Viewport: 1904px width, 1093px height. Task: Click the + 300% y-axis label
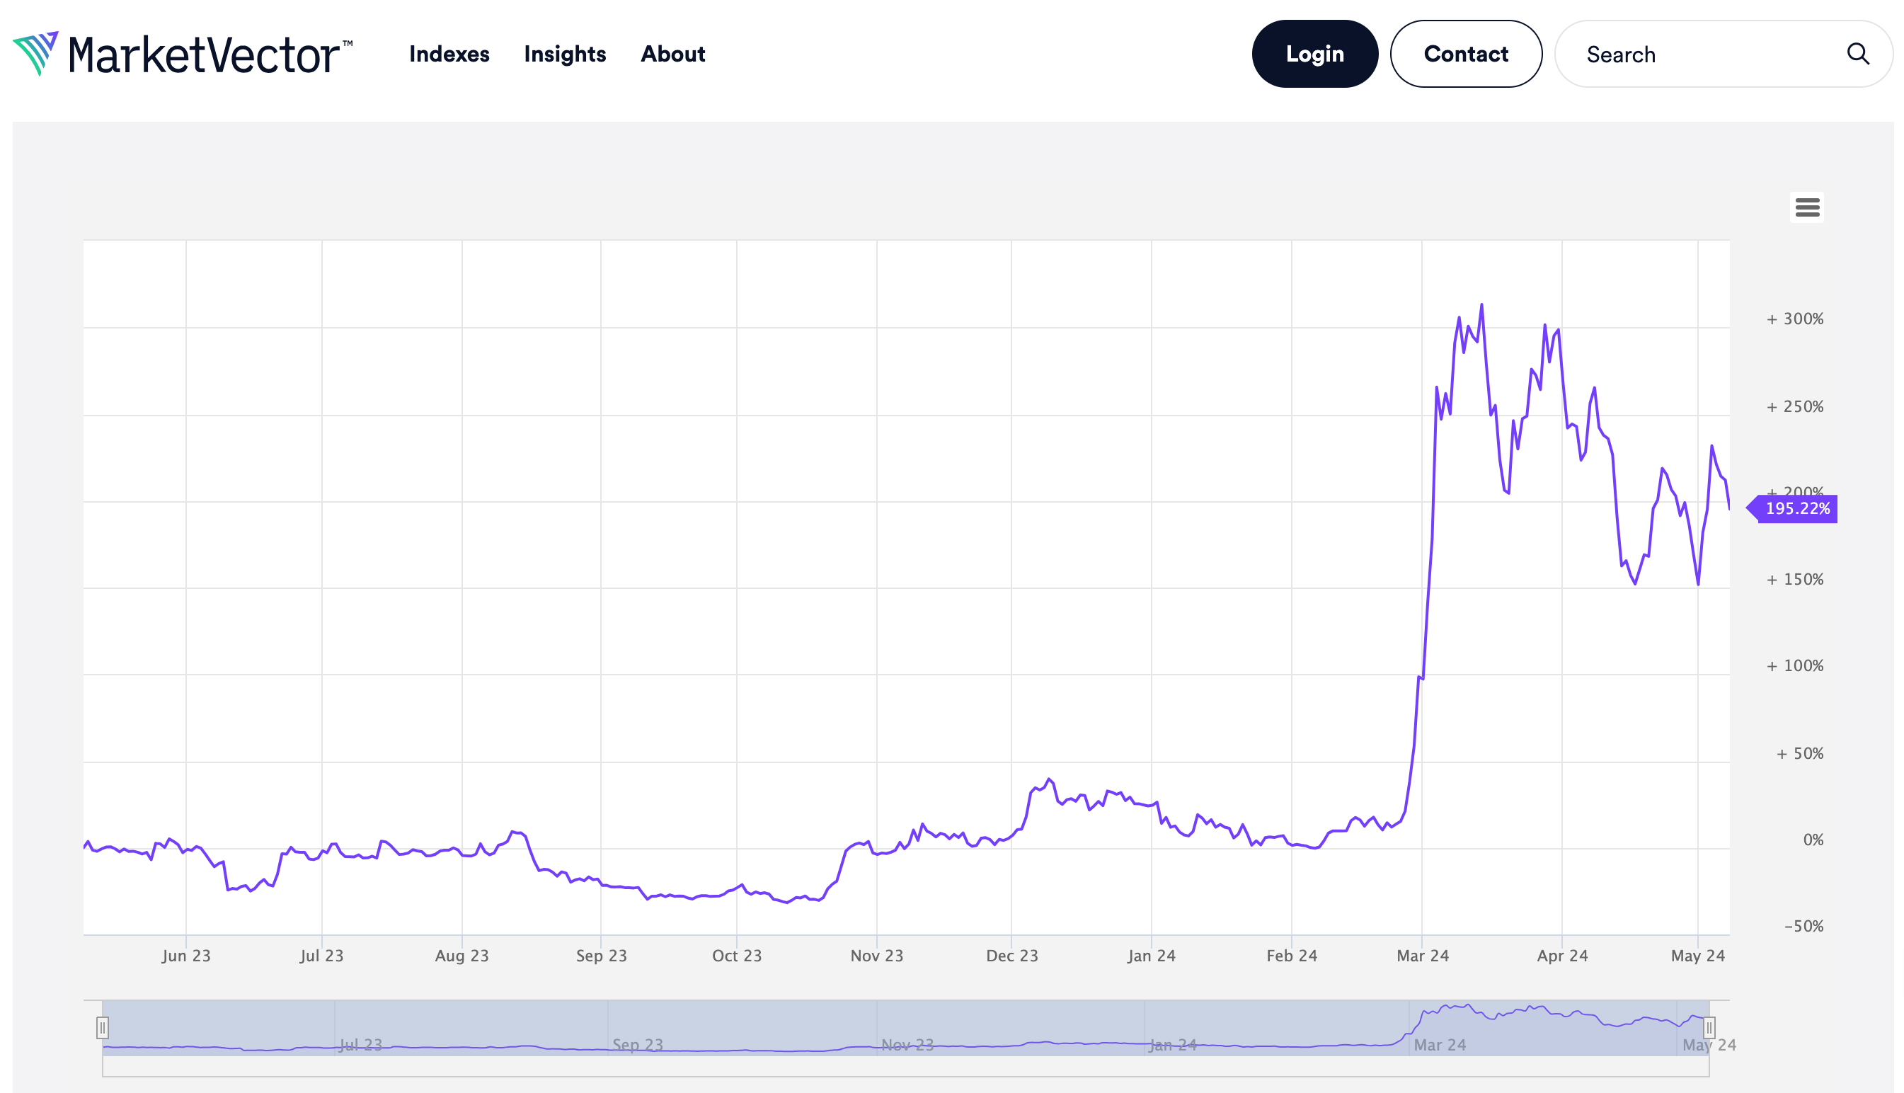pyautogui.click(x=1794, y=319)
